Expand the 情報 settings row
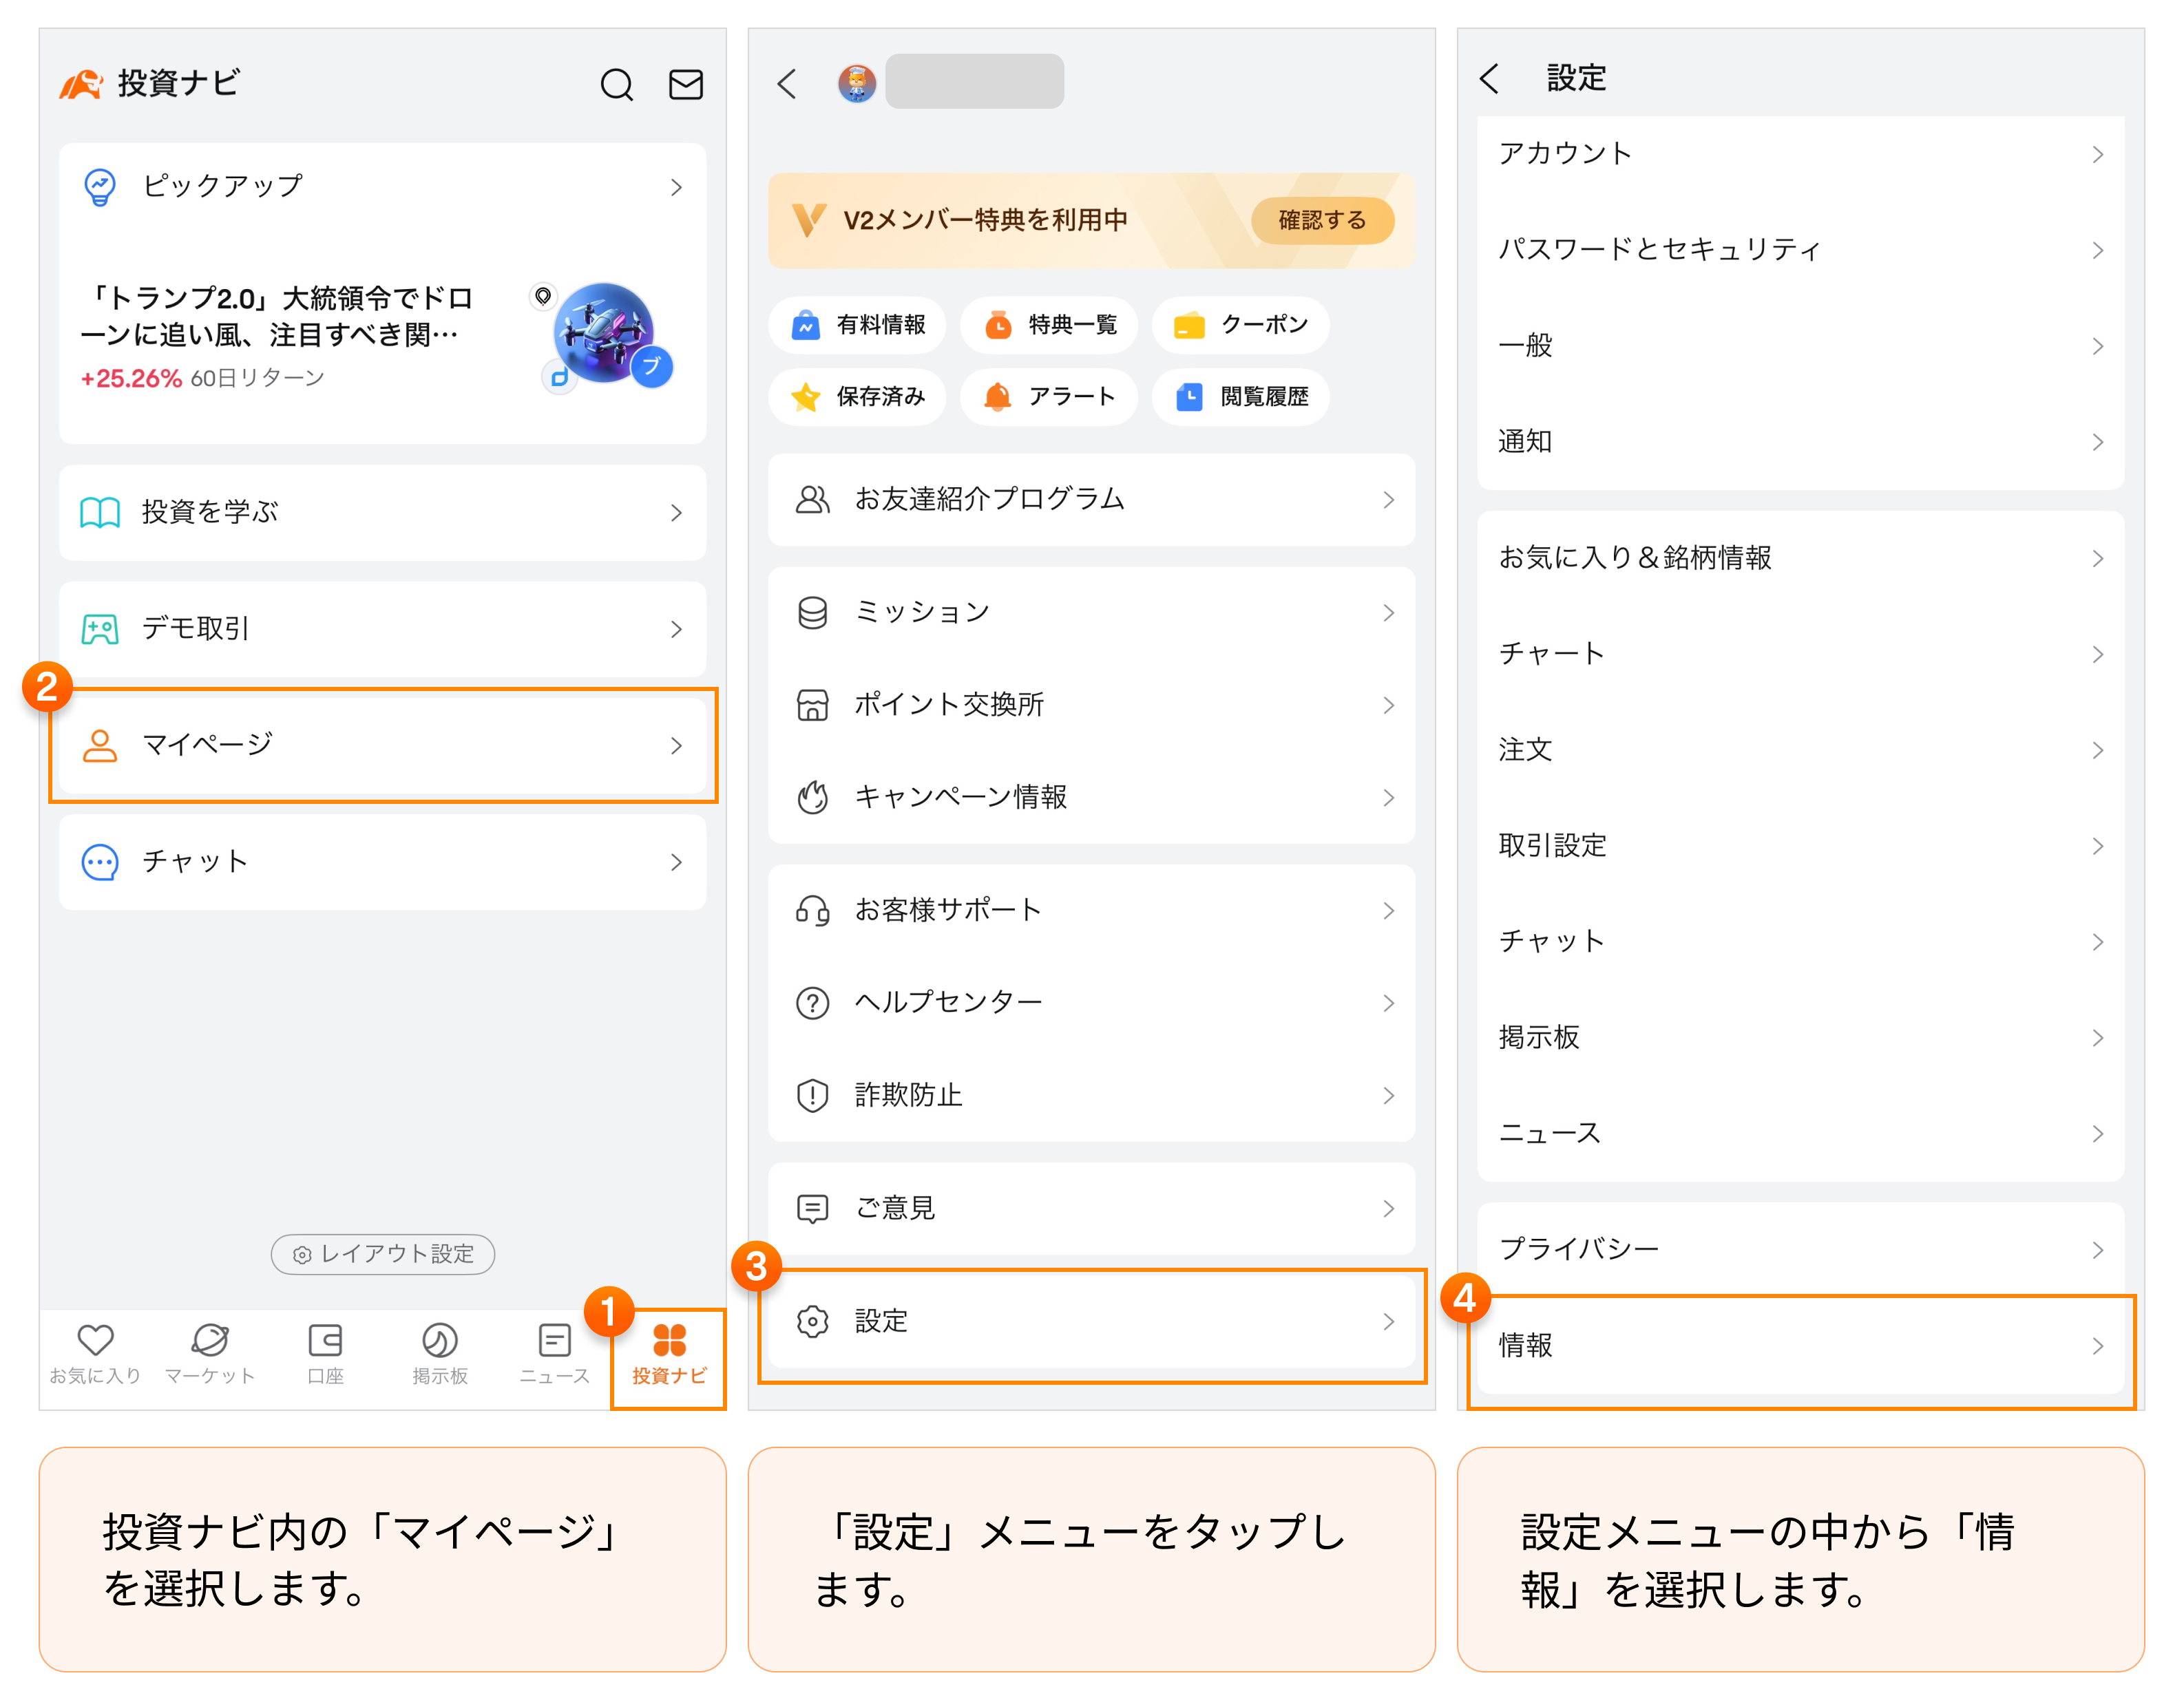The width and height of the screenshot is (2184, 1700). coord(1800,1346)
